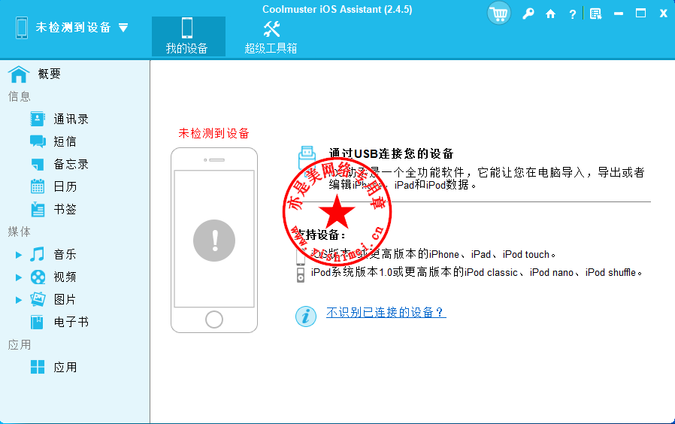Click the notes icon beside 备忘录
The image size is (675, 424).
point(38,165)
